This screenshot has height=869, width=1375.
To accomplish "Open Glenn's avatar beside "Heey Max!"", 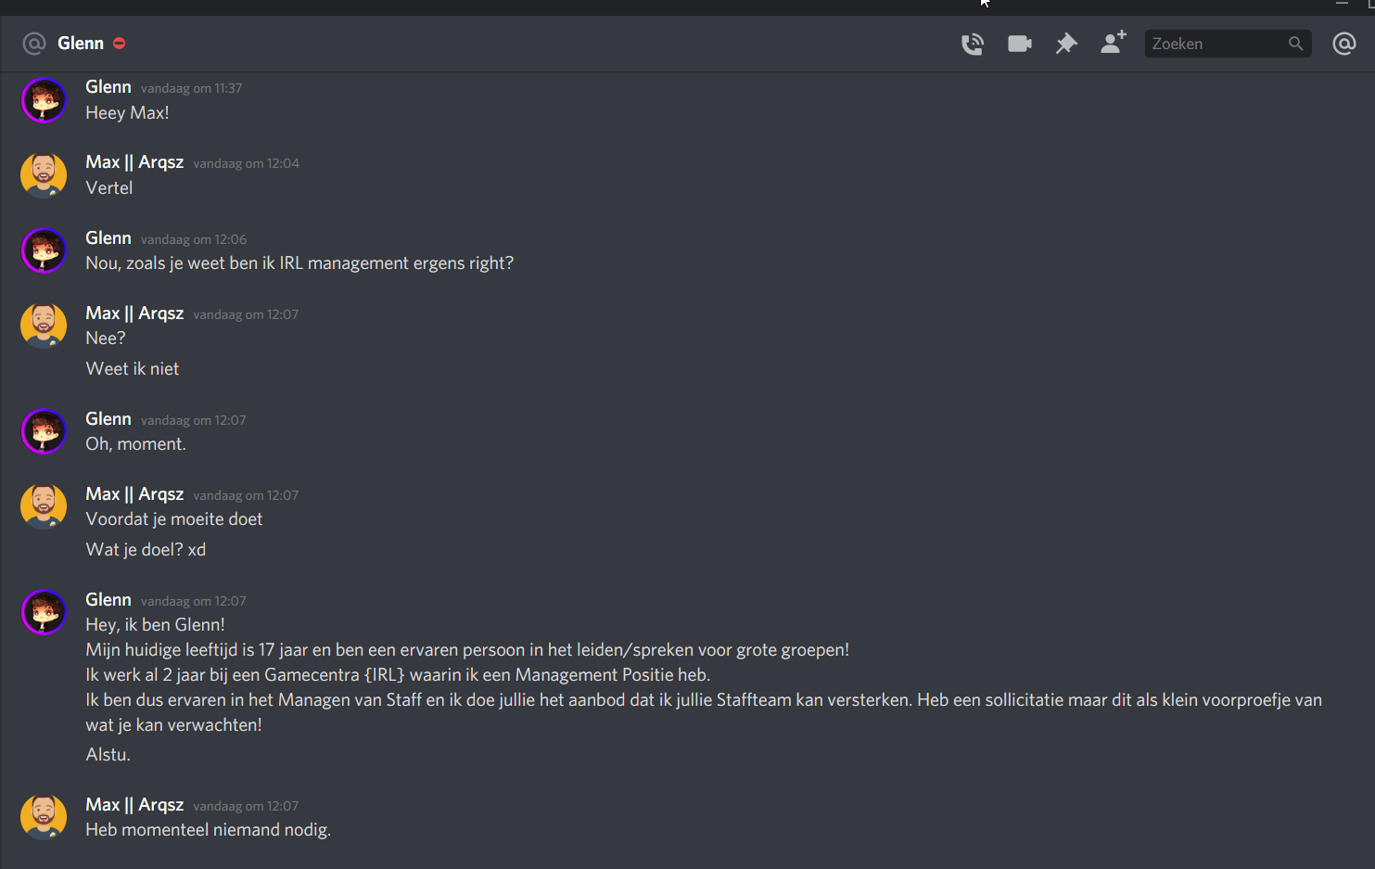I will click(x=44, y=100).
